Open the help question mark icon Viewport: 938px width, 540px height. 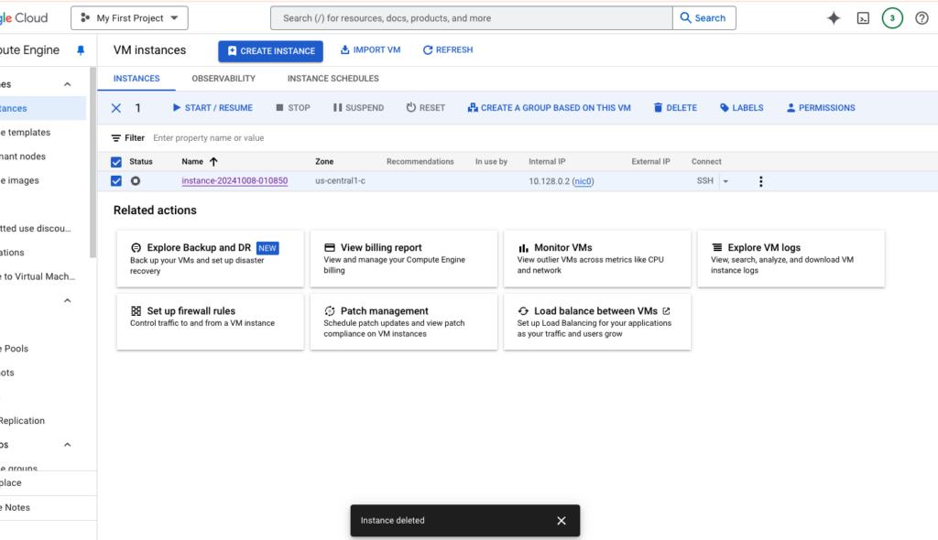(922, 18)
